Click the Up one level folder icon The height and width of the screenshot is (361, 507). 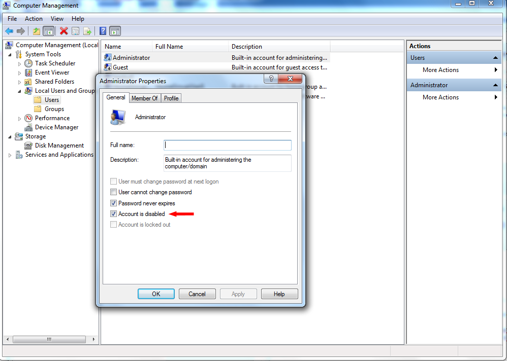coord(37,31)
